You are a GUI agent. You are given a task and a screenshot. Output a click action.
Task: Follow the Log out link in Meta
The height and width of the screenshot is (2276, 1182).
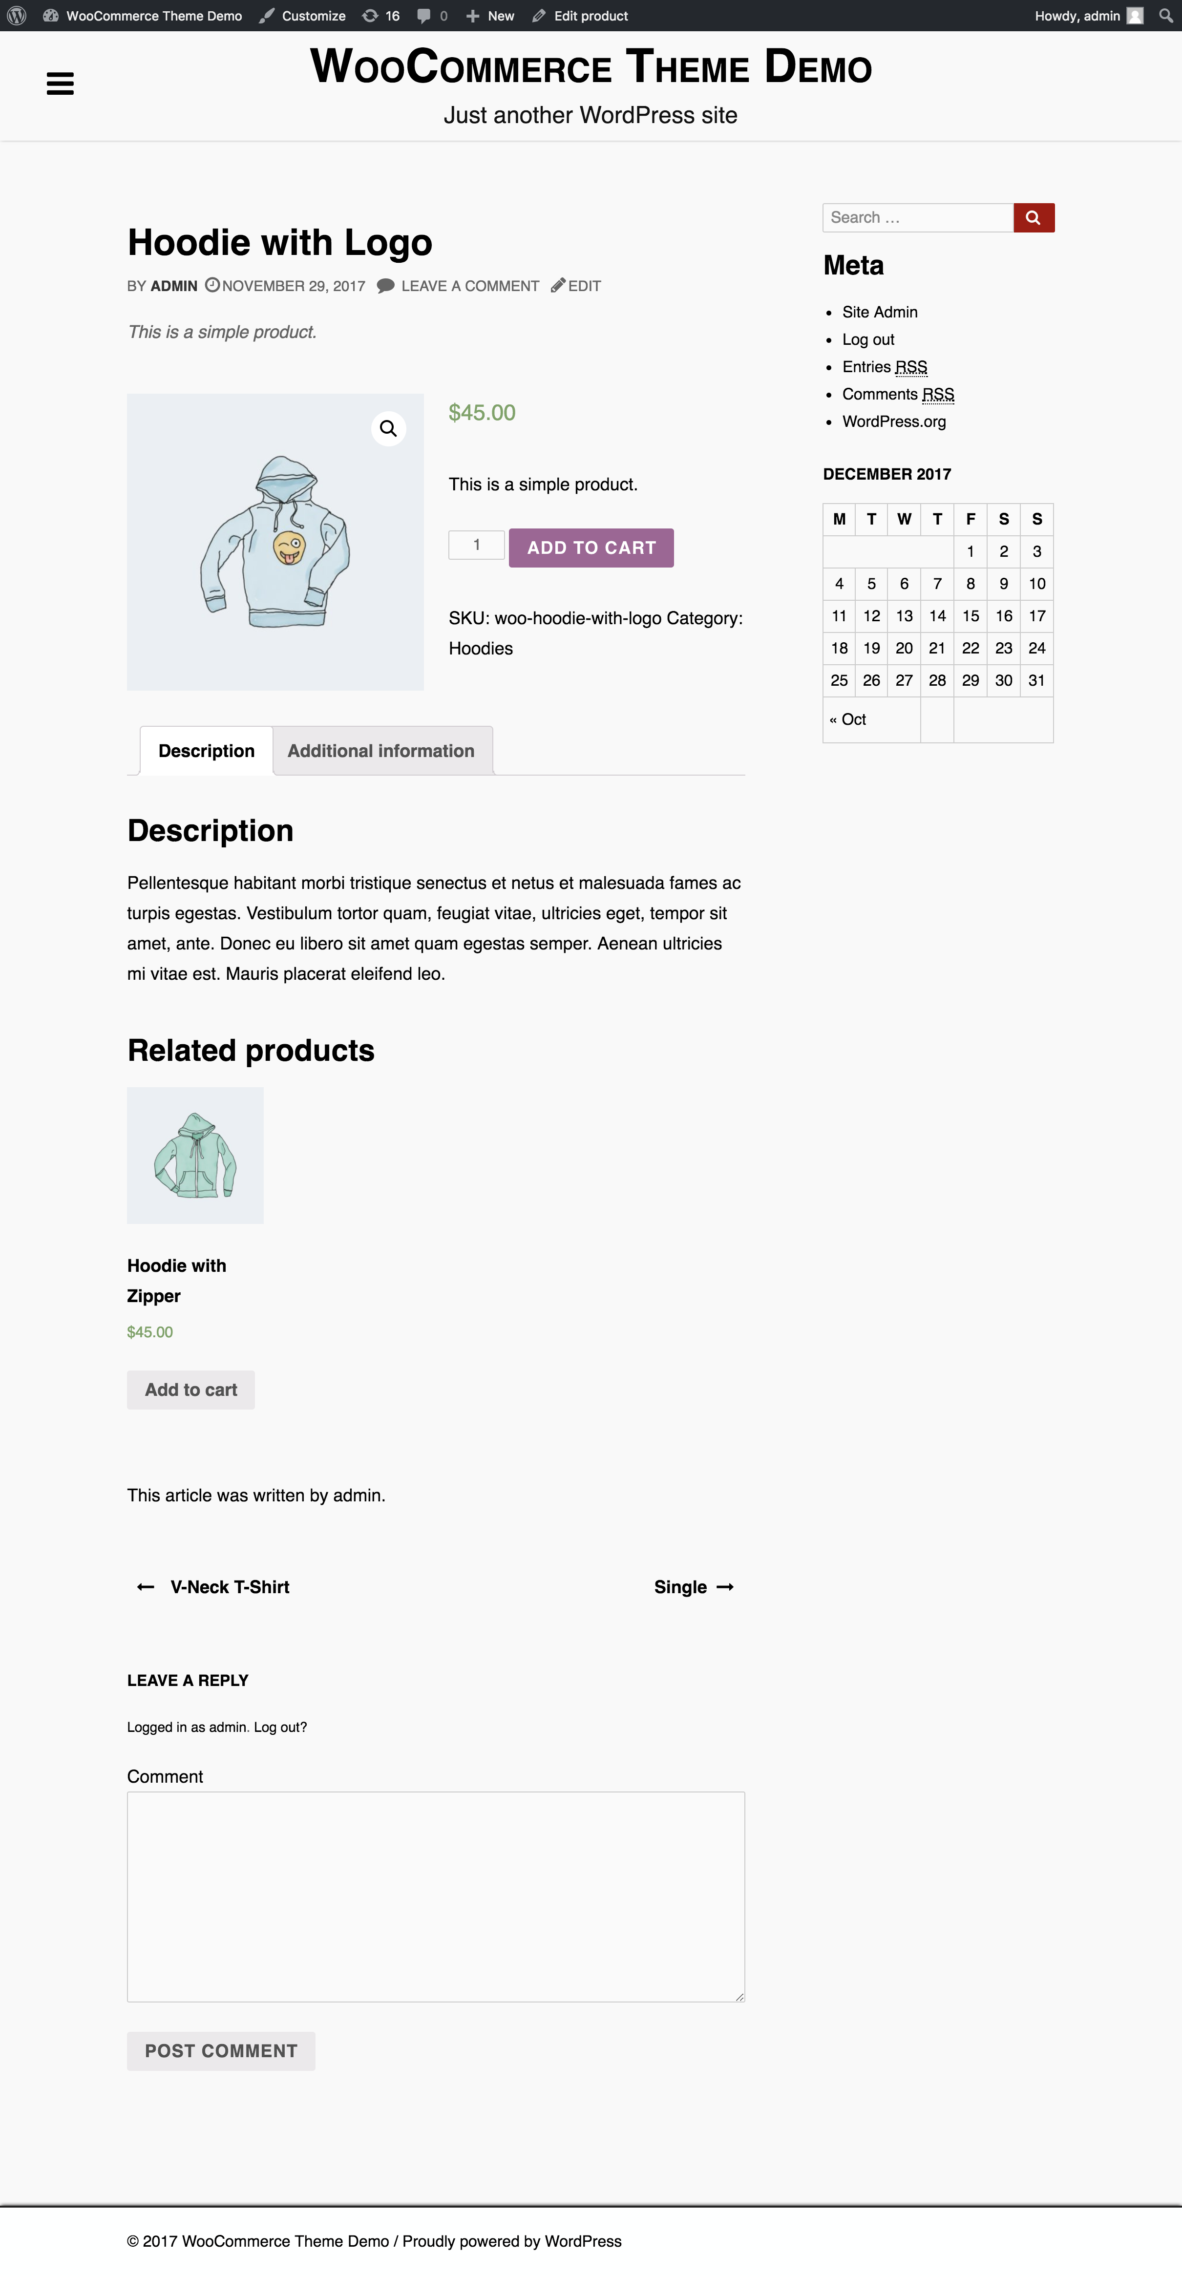(x=868, y=339)
